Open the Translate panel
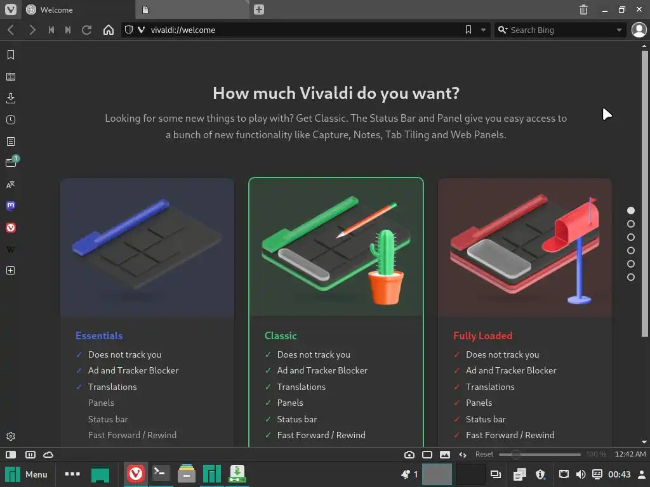The height and width of the screenshot is (487, 650). (x=11, y=185)
